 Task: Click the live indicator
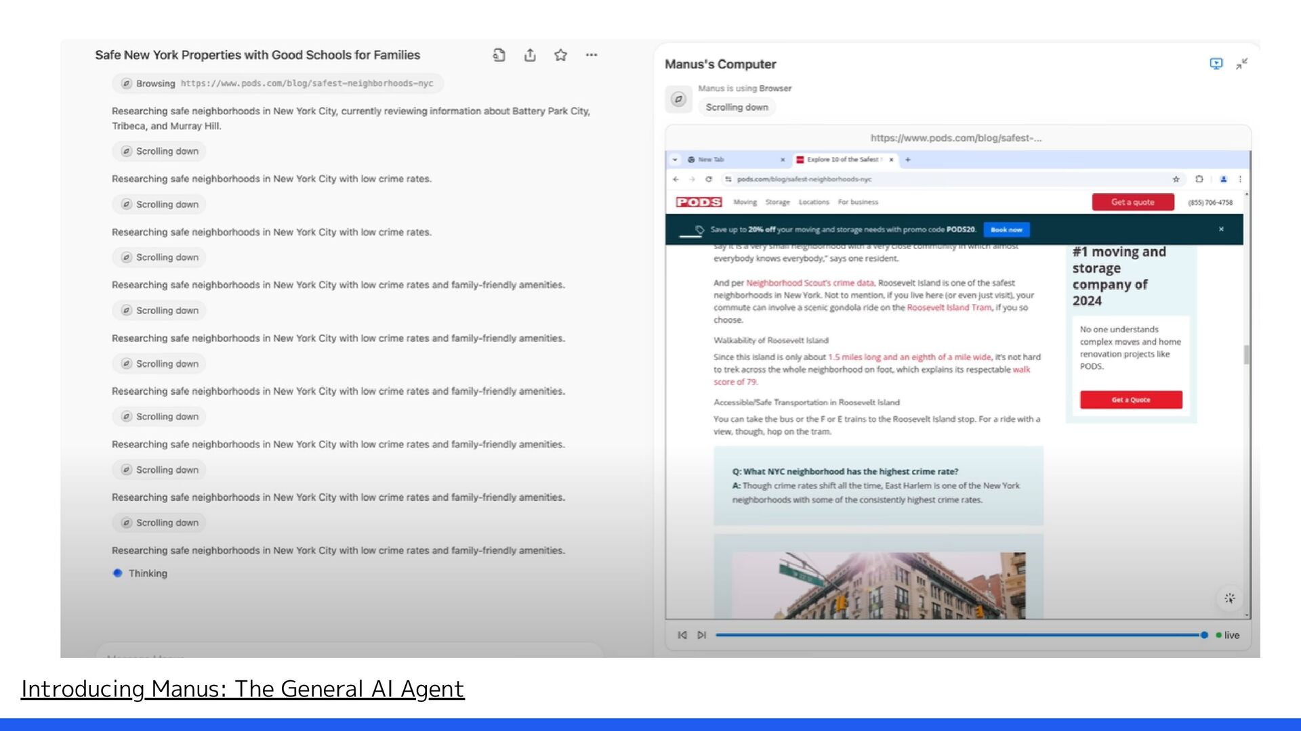pos(1227,635)
